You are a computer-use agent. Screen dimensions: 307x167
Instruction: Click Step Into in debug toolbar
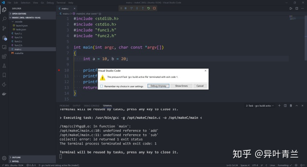pyautogui.click(x=137, y=8)
